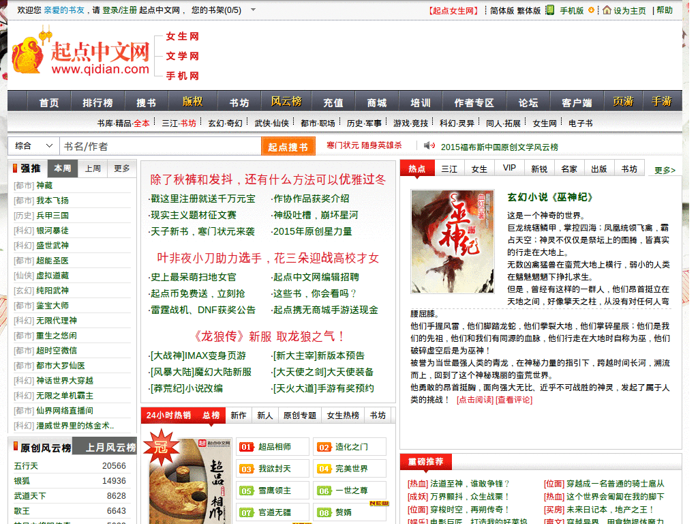
Task: Click the 帮助 help link
Action: tap(665, 10)
